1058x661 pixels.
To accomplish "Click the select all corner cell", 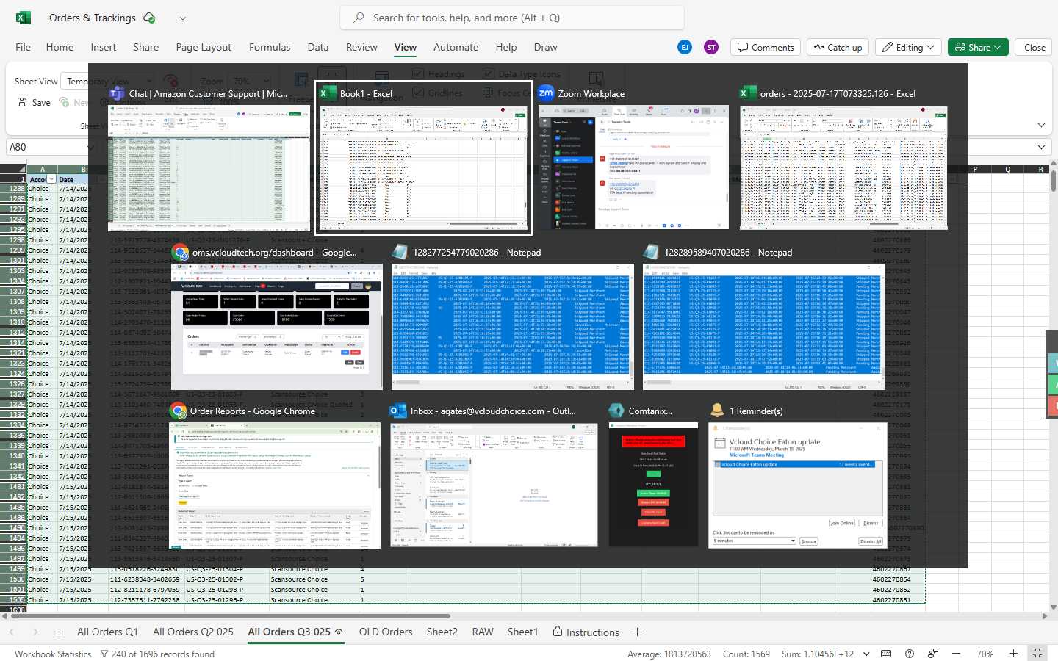I will click(x=13, y=169).
